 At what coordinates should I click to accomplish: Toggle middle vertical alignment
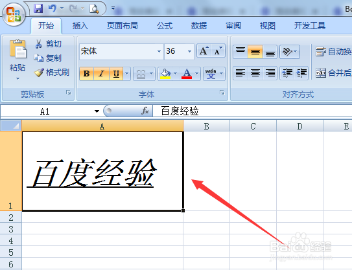tap(255, 52)
